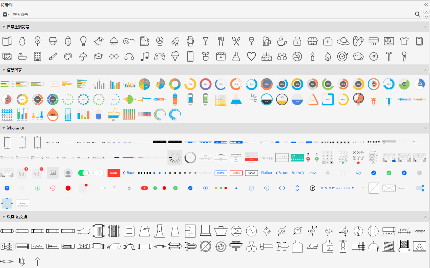The width and height of the screenshot is (430, 268).
Task: Pick the graduation cap symbol
Action: [x=99, y=56]
